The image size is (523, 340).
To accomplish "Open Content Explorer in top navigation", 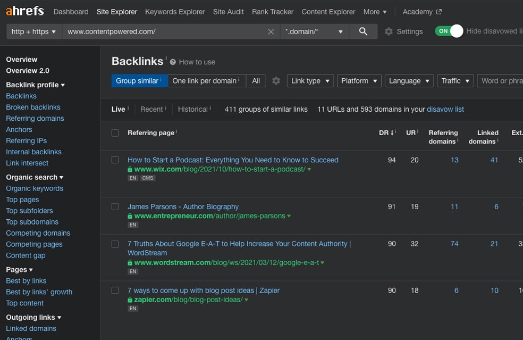I will (x=328, y=12).
